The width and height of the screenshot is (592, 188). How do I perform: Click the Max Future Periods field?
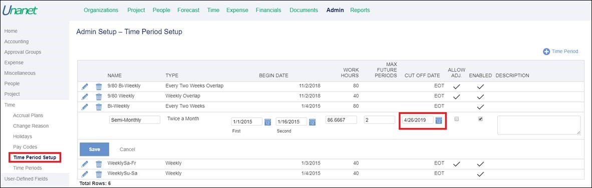[x=380, y=120]
